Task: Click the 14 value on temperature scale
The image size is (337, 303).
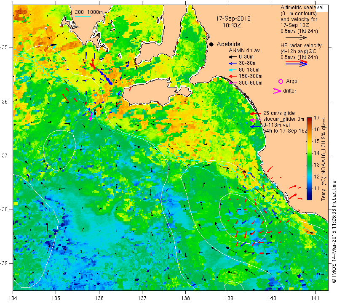Action: click(x=317, y=153)
